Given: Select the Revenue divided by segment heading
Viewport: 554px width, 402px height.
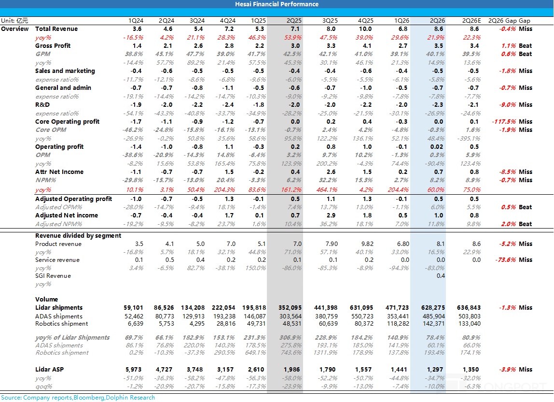Looking at the screenshot, I should click(x=78, y=236).
